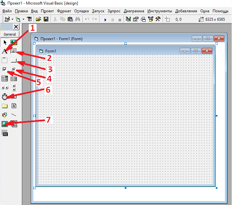Image resolution: width=232 pixels, height=205 pixels.
Task: Select the VScrollBar tool in toolbox
Action: (x=14, y=87)
